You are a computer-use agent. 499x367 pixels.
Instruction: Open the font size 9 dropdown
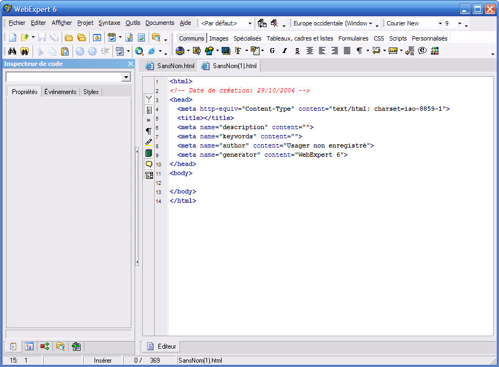tap(460, 24)
